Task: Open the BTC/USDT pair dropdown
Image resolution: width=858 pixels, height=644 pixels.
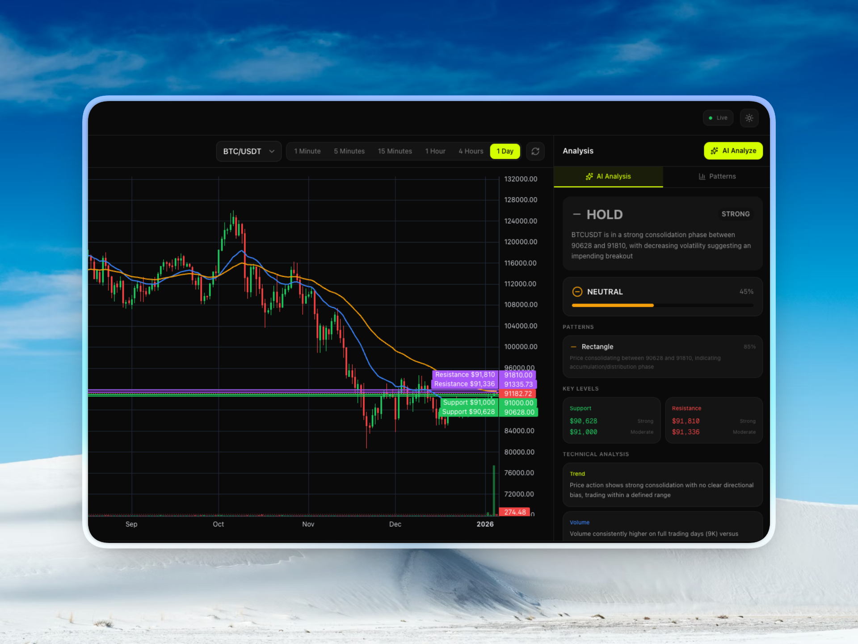Action: click(248, 151)
